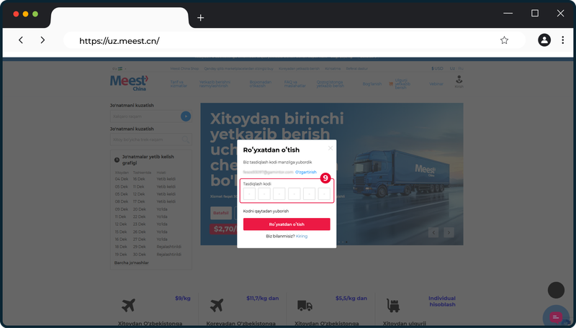Click the last verification code box

pyautogui.click(x=324, y=193)
